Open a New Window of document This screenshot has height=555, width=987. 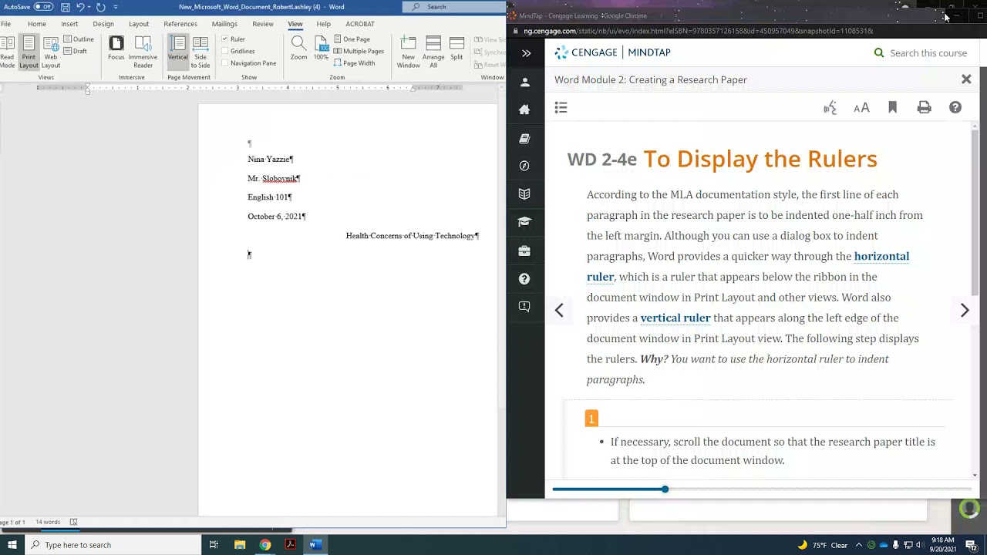click(409, 52)
